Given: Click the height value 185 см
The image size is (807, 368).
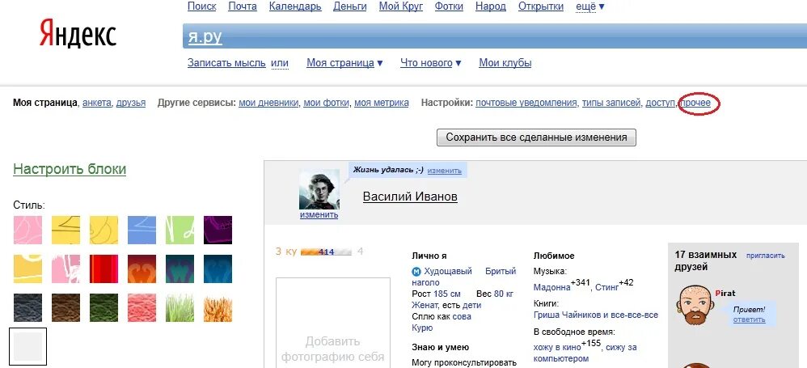Looking at the screenshot, I should coord(447,294).
